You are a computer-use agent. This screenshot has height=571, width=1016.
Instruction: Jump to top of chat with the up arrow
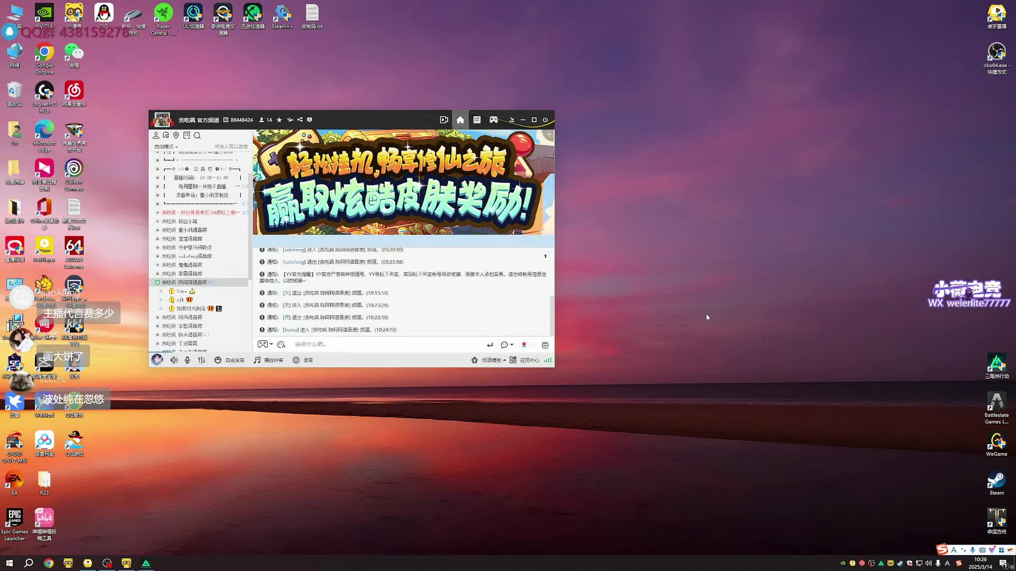tap(545, 256)
